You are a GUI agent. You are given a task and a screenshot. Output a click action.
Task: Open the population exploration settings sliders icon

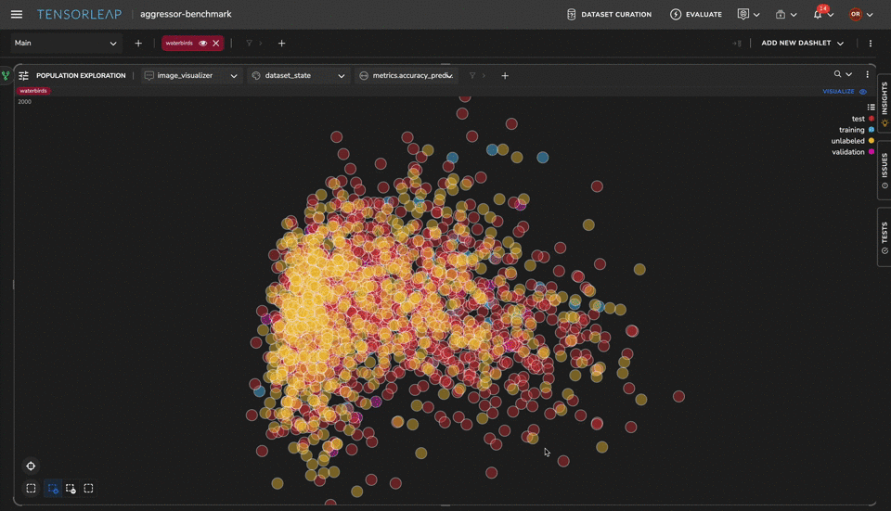(x=24, y=76)
